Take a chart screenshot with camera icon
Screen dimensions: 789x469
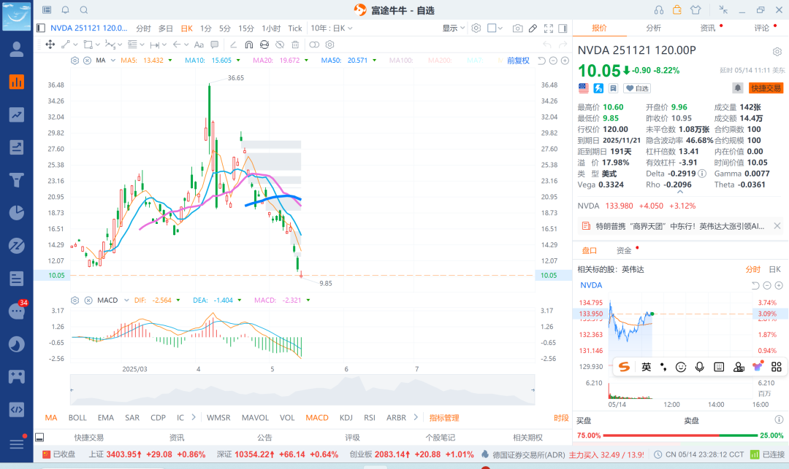517,28
